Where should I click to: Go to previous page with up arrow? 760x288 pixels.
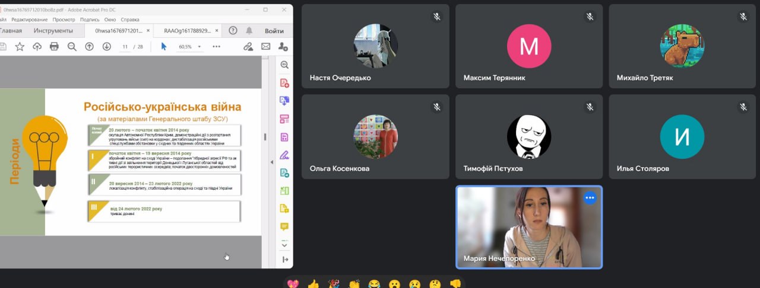tap(89, 46)
